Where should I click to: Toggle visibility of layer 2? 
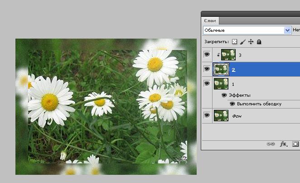(x=207, y=69)
